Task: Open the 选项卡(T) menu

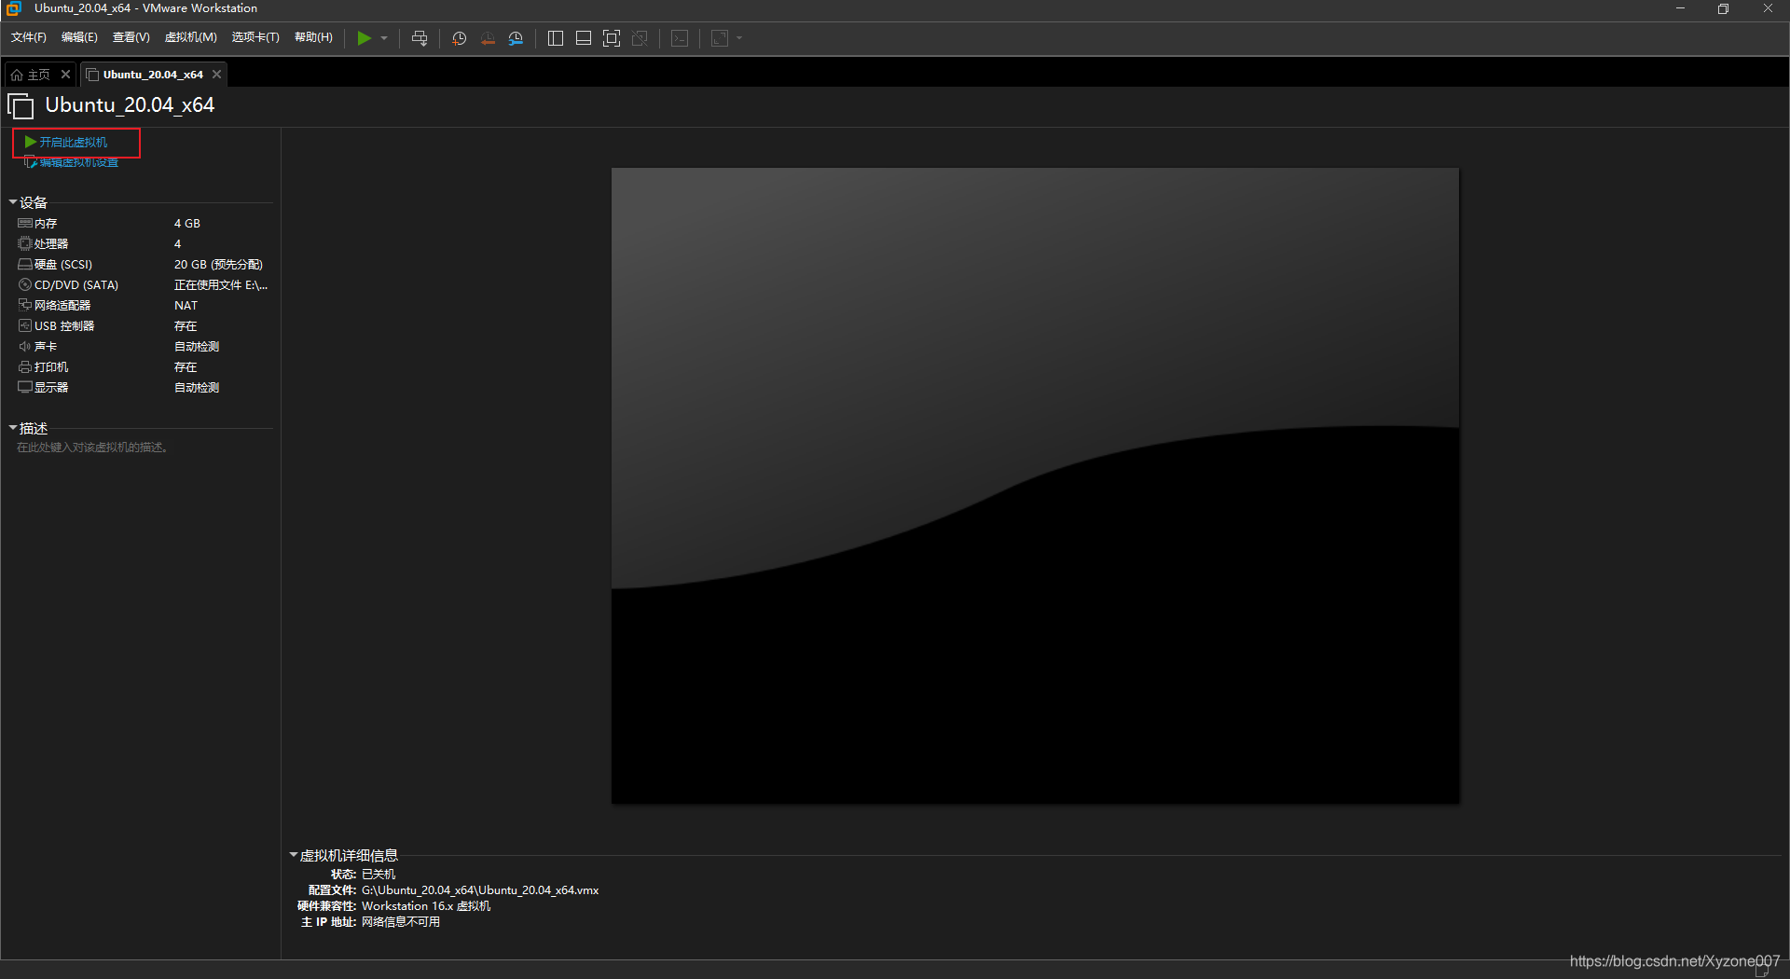Action: pyautogui.click(x=255, y=37)
